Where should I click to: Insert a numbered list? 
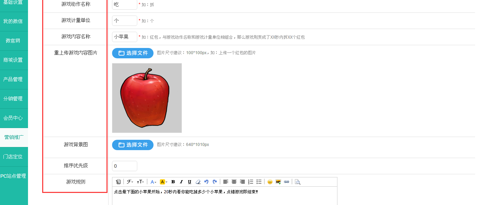(x=251, y=182)
